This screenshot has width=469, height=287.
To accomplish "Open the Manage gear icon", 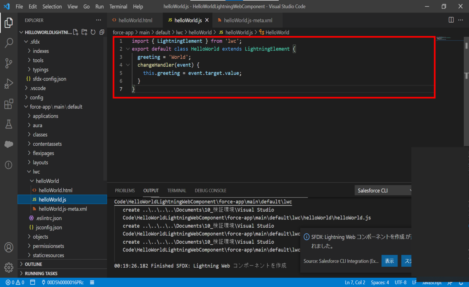I will click(9, 267).
